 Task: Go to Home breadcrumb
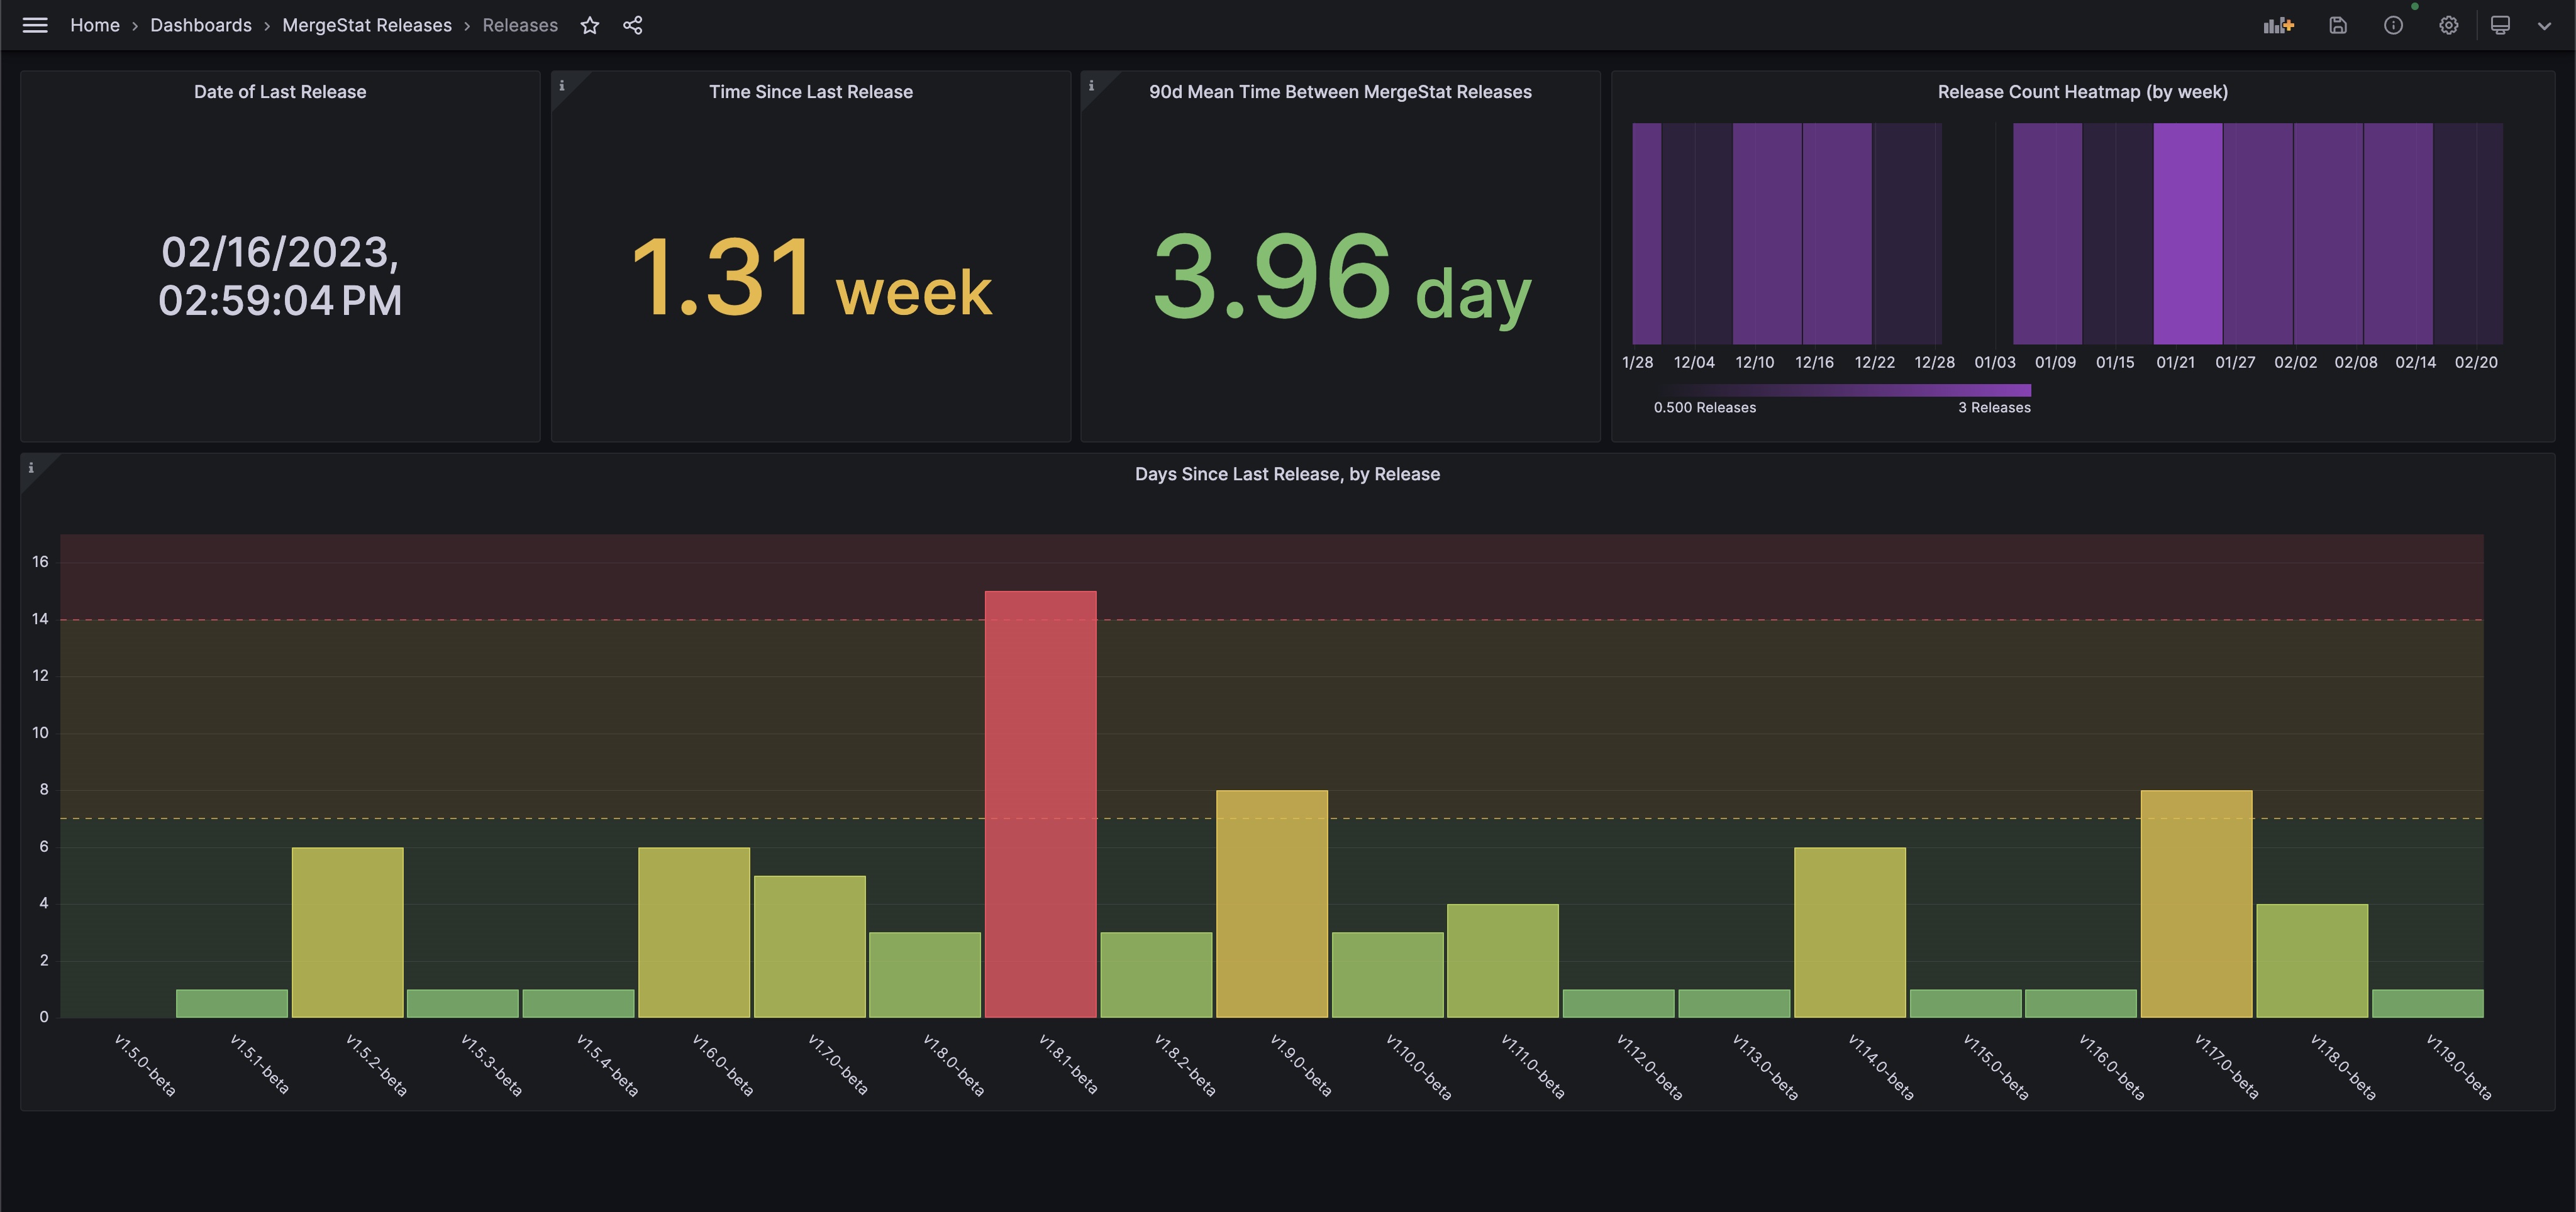95,25
